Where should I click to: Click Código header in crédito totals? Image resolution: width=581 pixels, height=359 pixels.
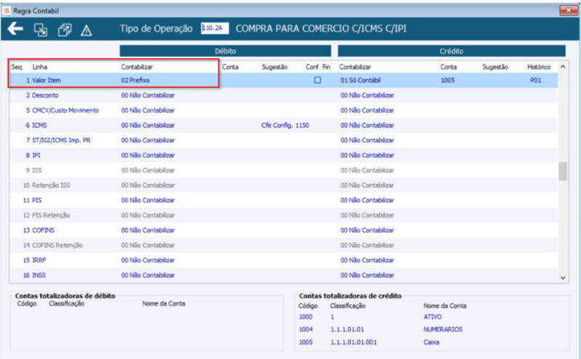(308, 306)
